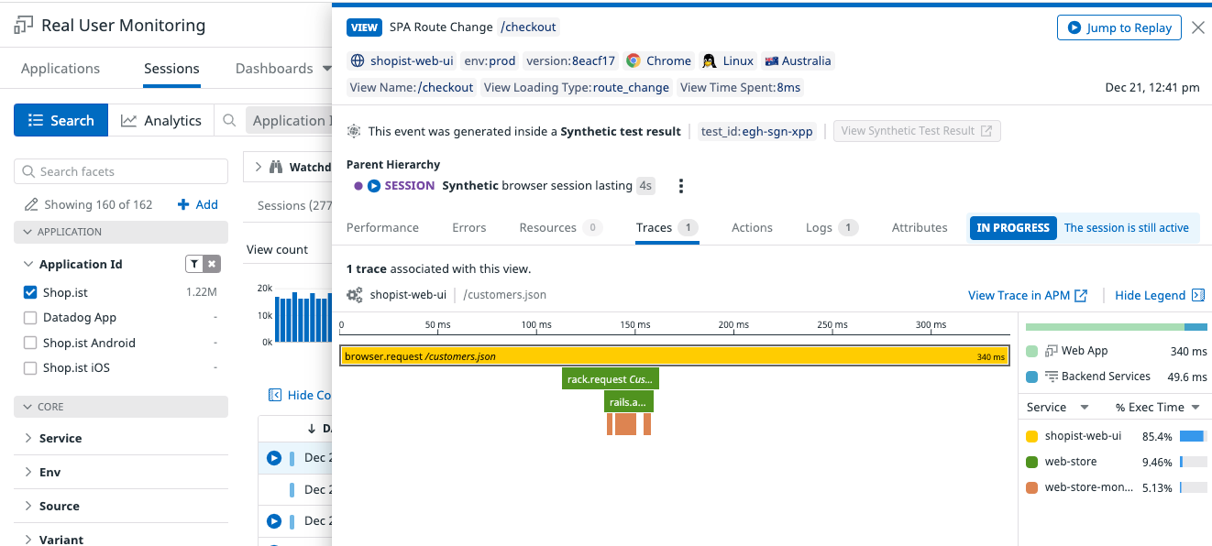Viewport: 1212px width, 546px height.
Task: Switch to the Performance tab
Action: 382,227
